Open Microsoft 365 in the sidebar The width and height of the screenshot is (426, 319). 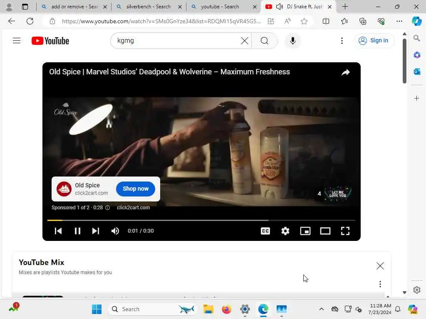coord(416,55)
